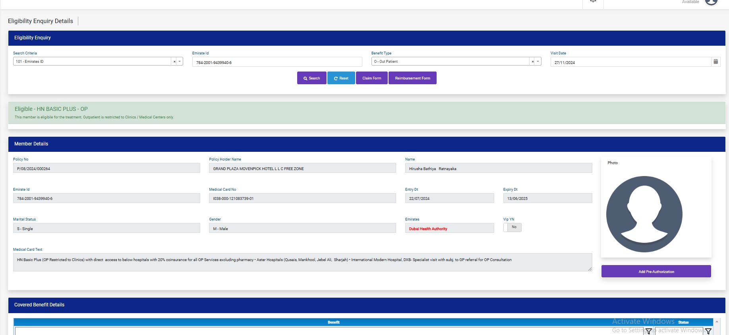Expand the Benefit Type dropdown

click(538, 62)
